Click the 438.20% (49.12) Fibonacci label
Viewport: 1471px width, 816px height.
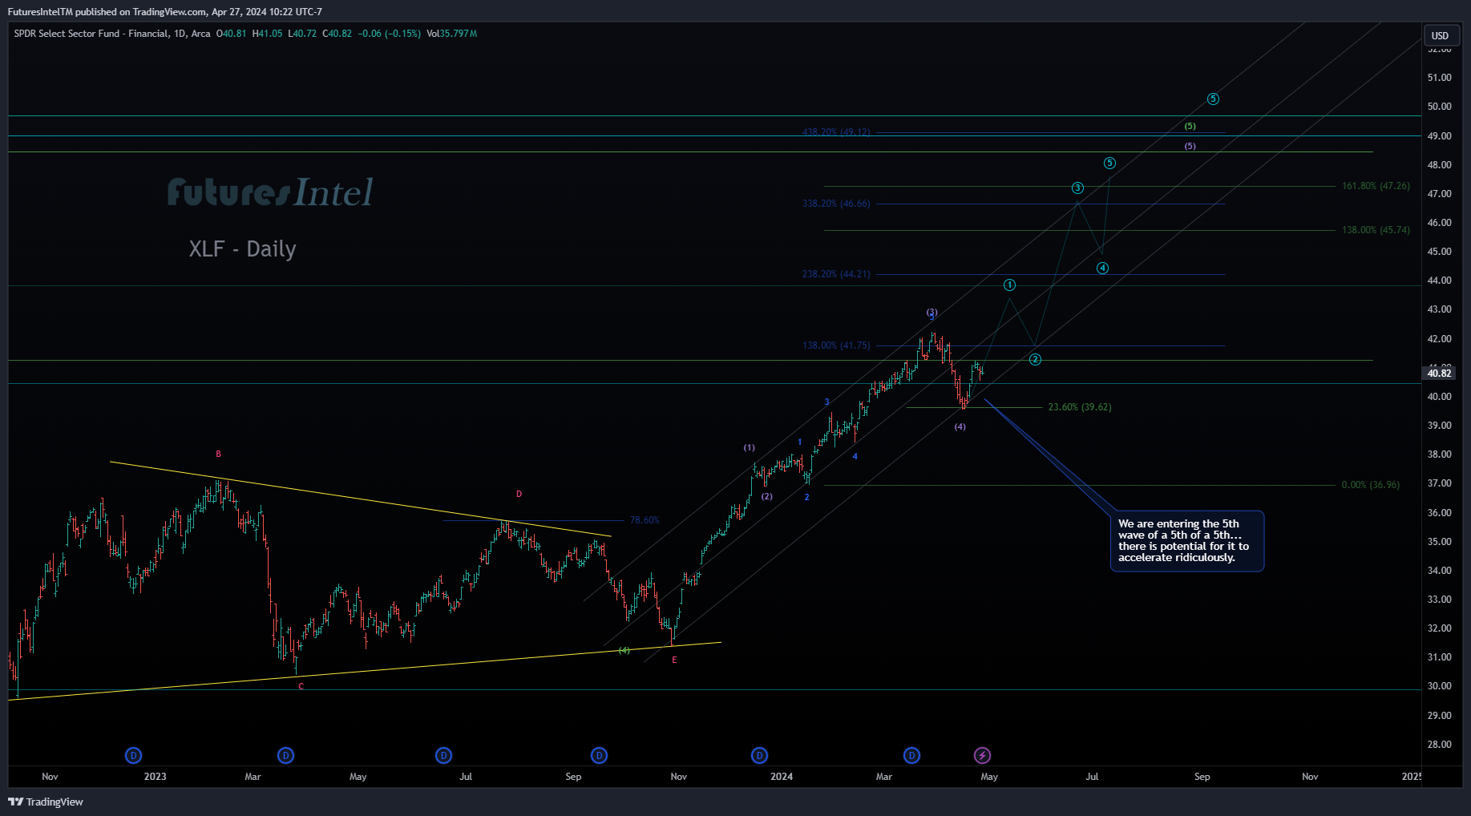pyautogui.click(x=836, y=132)
